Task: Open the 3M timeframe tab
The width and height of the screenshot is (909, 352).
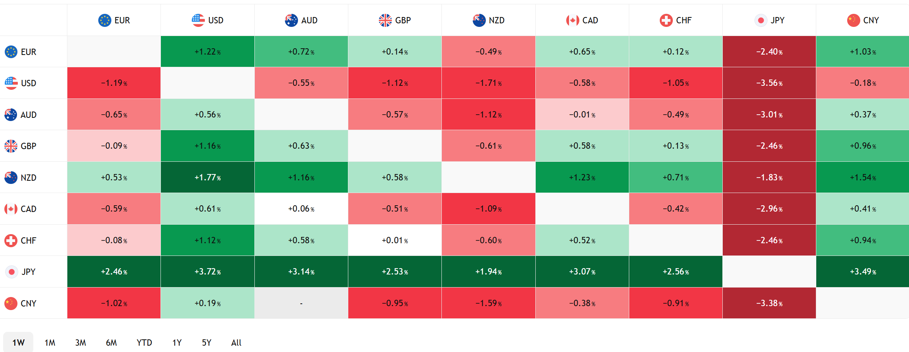Action: point(80,343)
